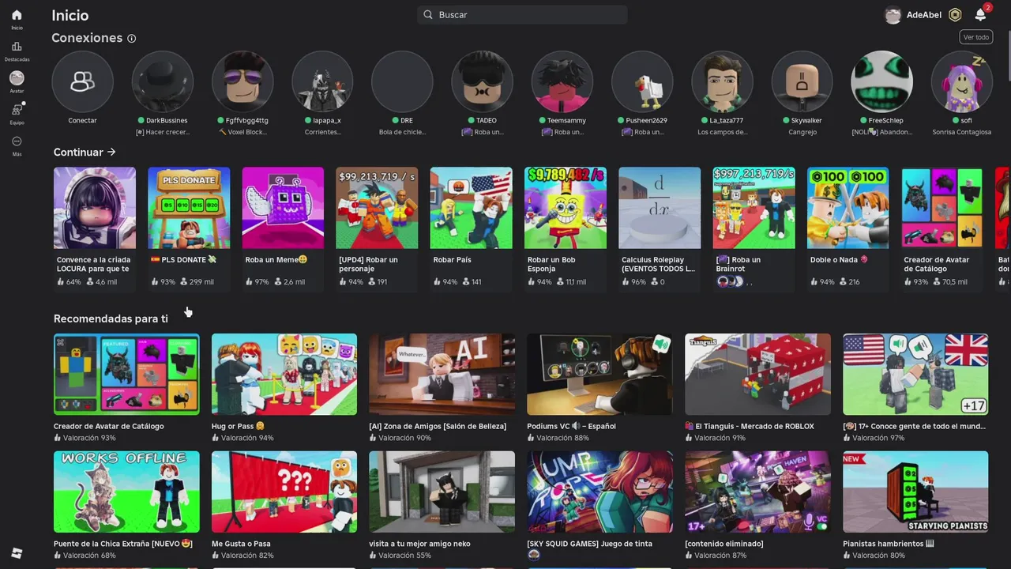
Task: Click the Conexiones heading text
Action: pyautogui.click(x=87, y=38)
